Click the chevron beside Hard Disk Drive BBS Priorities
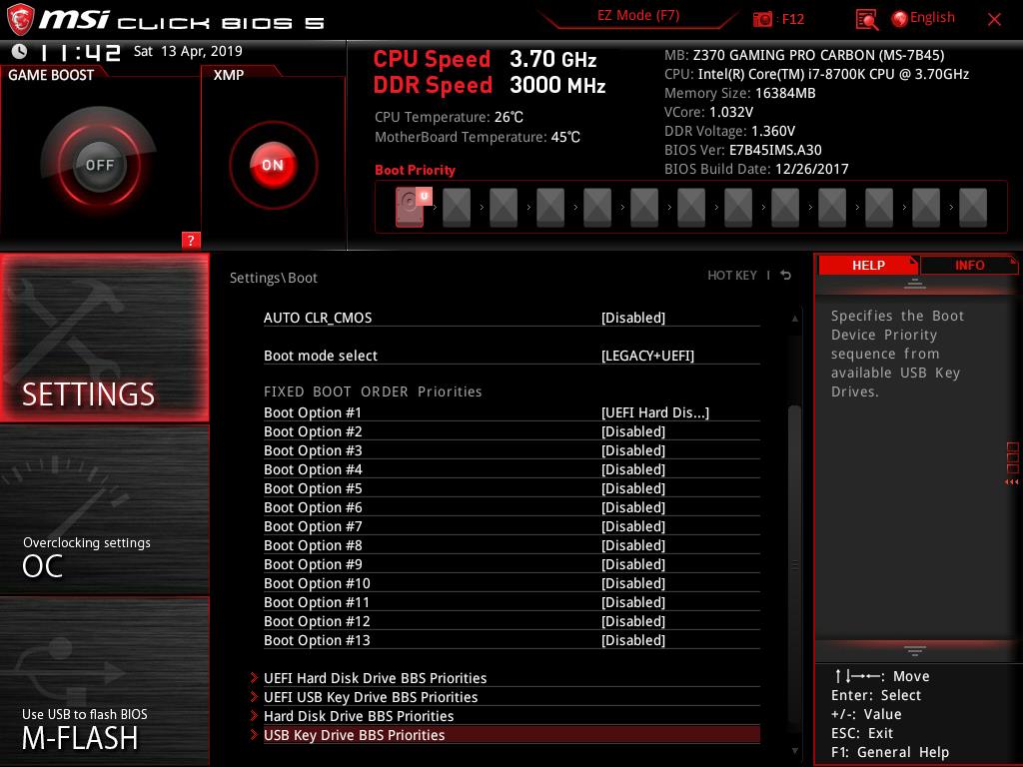1023x767 pixels. (254, 716)
